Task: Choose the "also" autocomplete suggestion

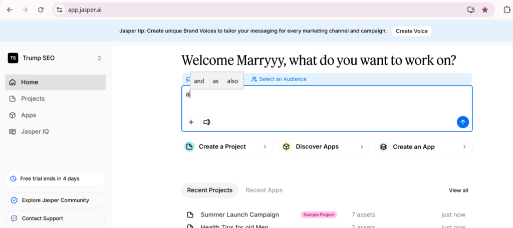Action: pyautogui.click(x=232, y=81)
